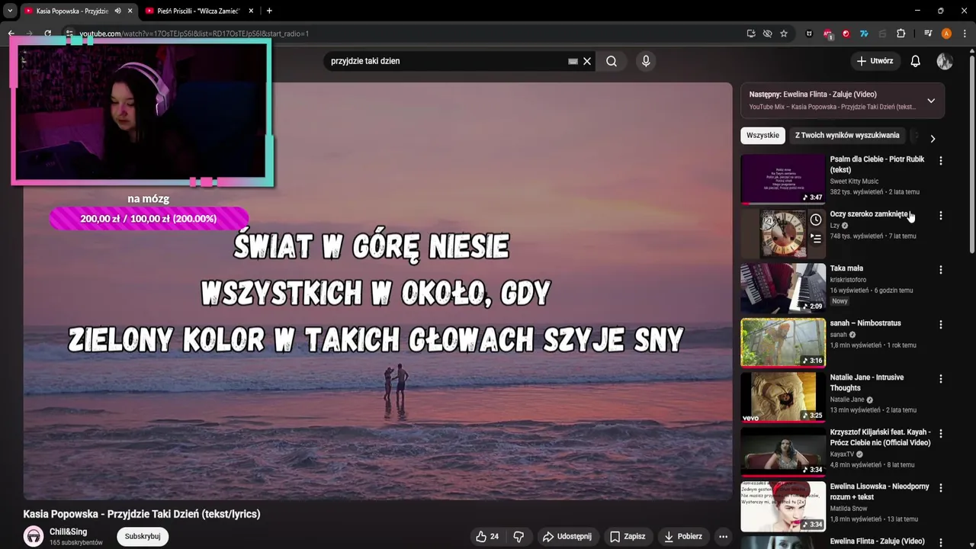
Task: Run search with the magnifier button
Action: coord(612,61)
